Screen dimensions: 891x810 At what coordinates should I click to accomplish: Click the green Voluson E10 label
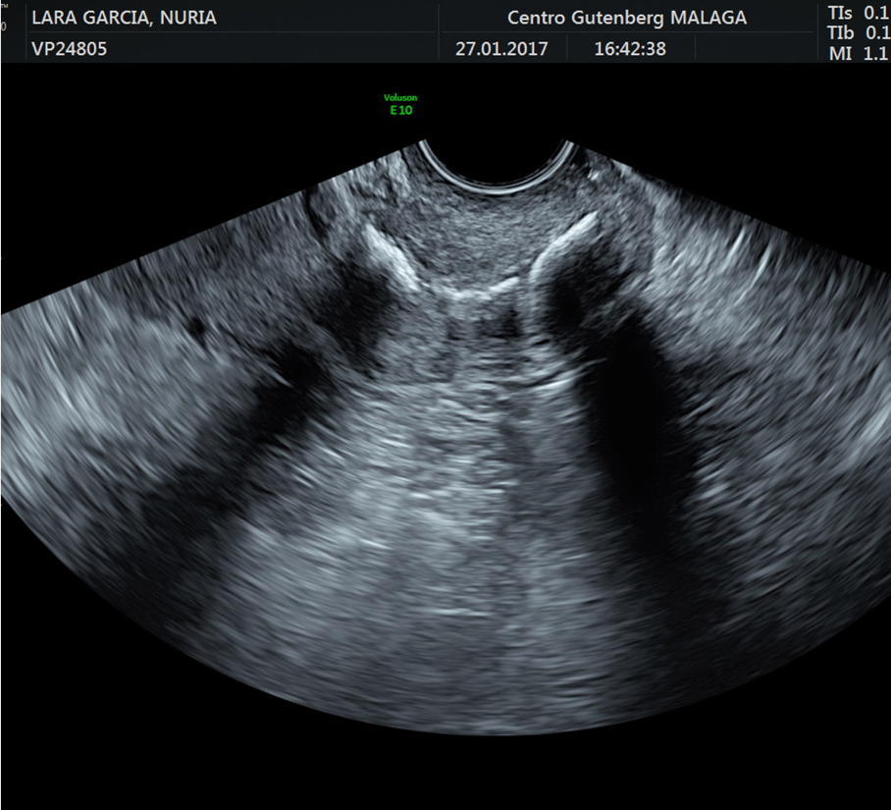[400, 105]
